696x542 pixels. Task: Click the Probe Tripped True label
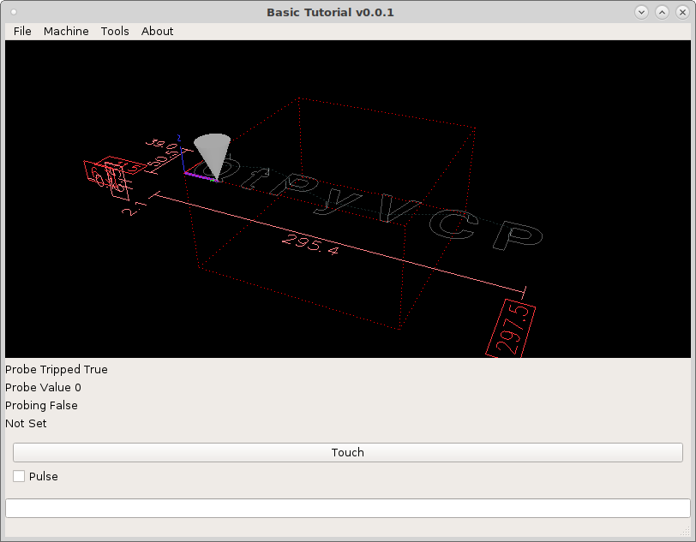57,369
